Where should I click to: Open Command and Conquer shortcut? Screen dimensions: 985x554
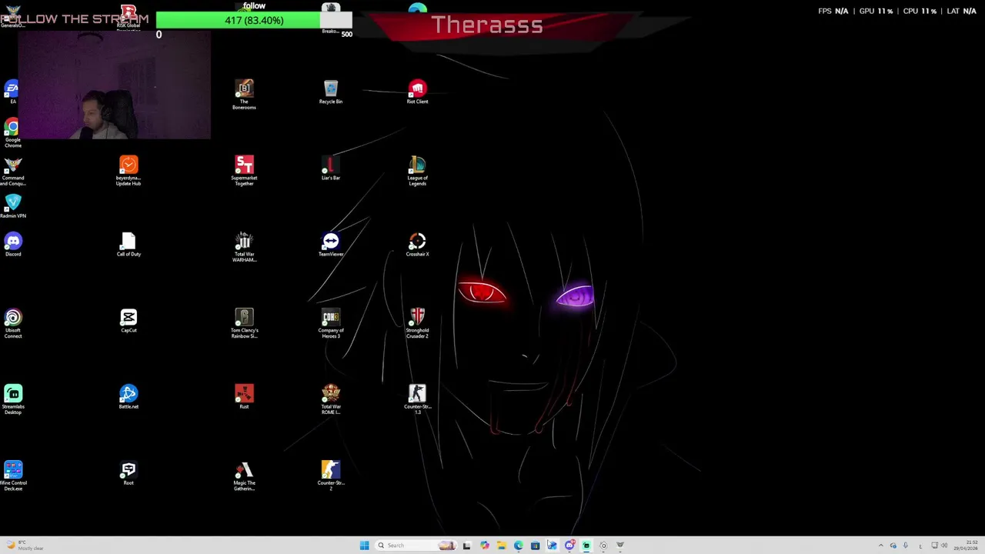[12, 172]
